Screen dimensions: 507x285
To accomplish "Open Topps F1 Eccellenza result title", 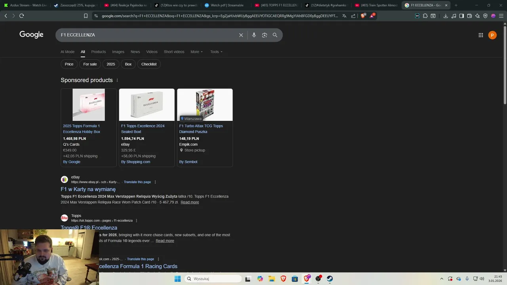I will [x=89, y=228].
